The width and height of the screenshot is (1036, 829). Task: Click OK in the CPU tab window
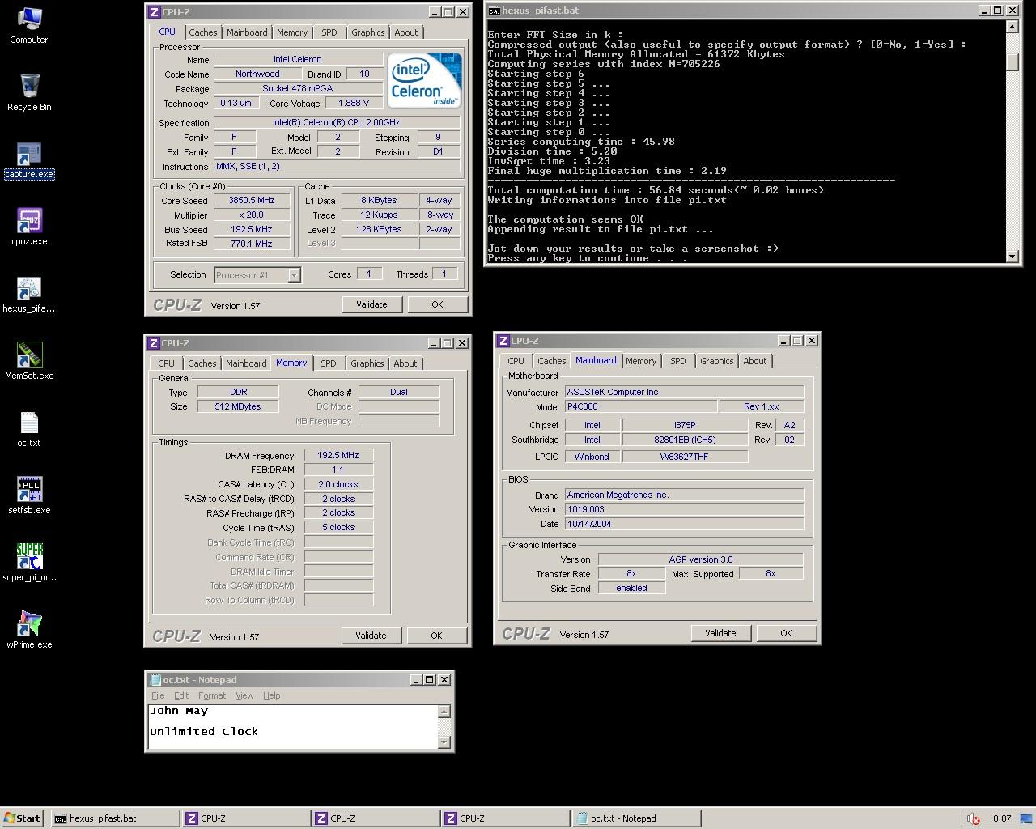[x=437, y=304]
